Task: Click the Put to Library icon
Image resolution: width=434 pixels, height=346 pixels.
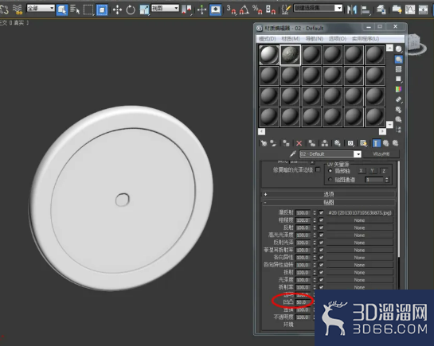Action: click(338, 143)
